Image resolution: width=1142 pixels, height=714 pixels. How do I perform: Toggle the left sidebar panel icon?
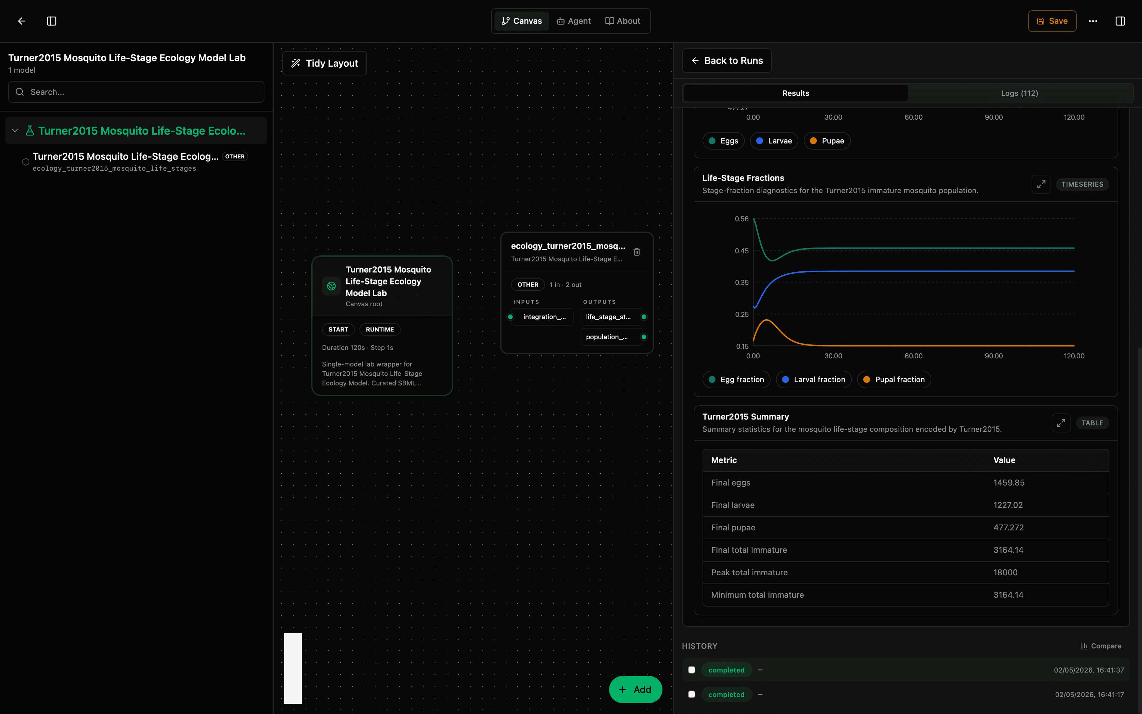pos(52,21)
